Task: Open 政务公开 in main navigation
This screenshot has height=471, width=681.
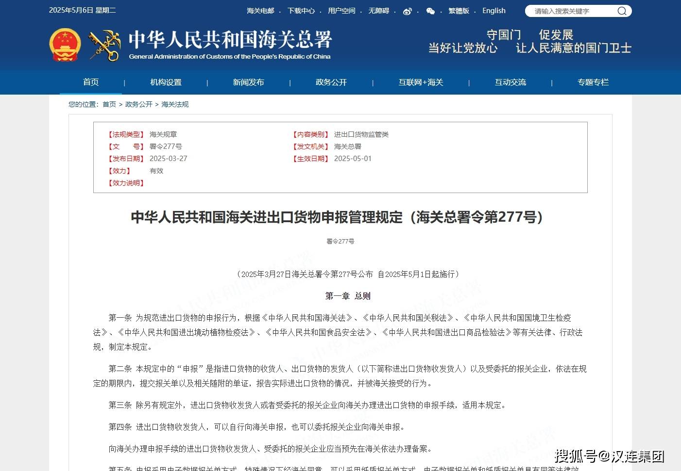Action: tap(331, 82)
